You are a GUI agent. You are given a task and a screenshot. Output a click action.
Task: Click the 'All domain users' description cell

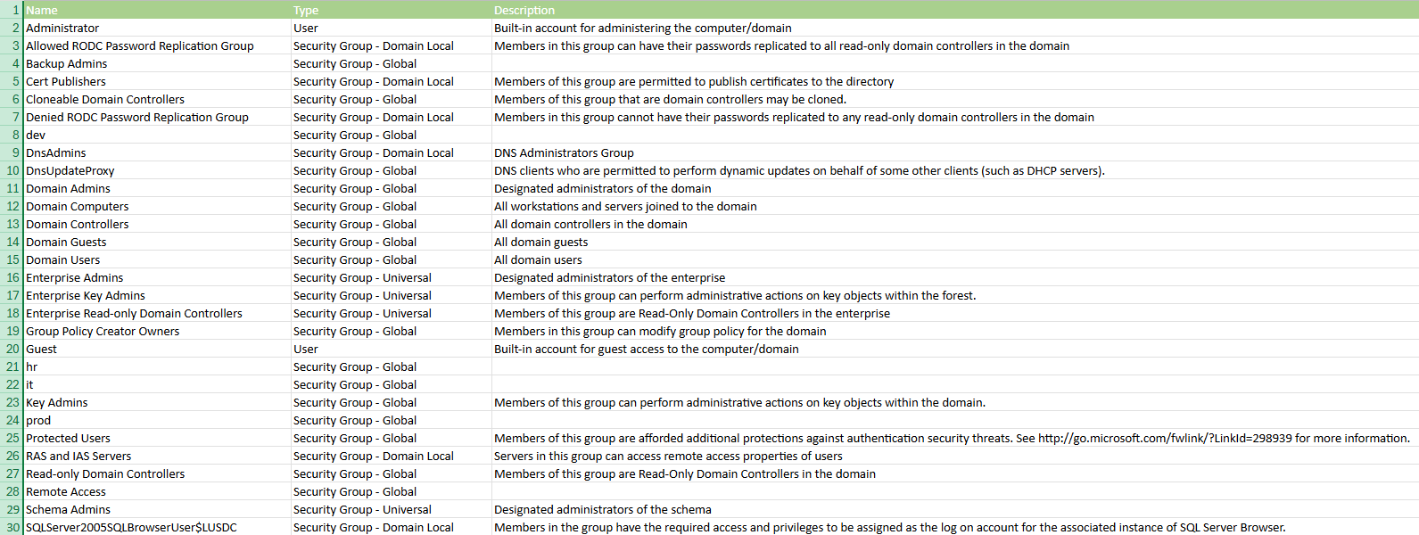click(954, 259)
